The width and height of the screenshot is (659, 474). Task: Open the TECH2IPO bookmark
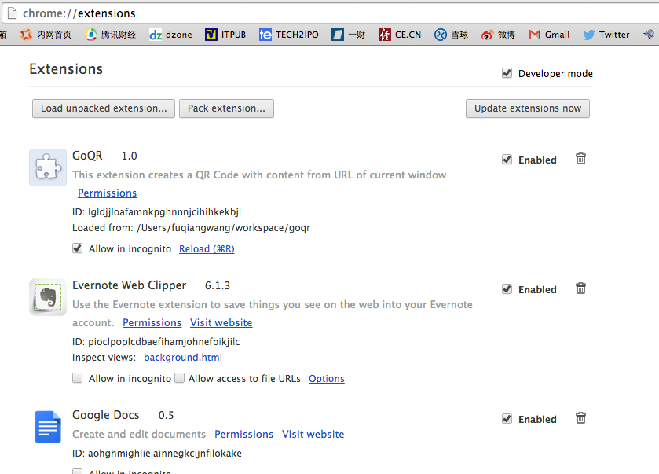point(289,35)
